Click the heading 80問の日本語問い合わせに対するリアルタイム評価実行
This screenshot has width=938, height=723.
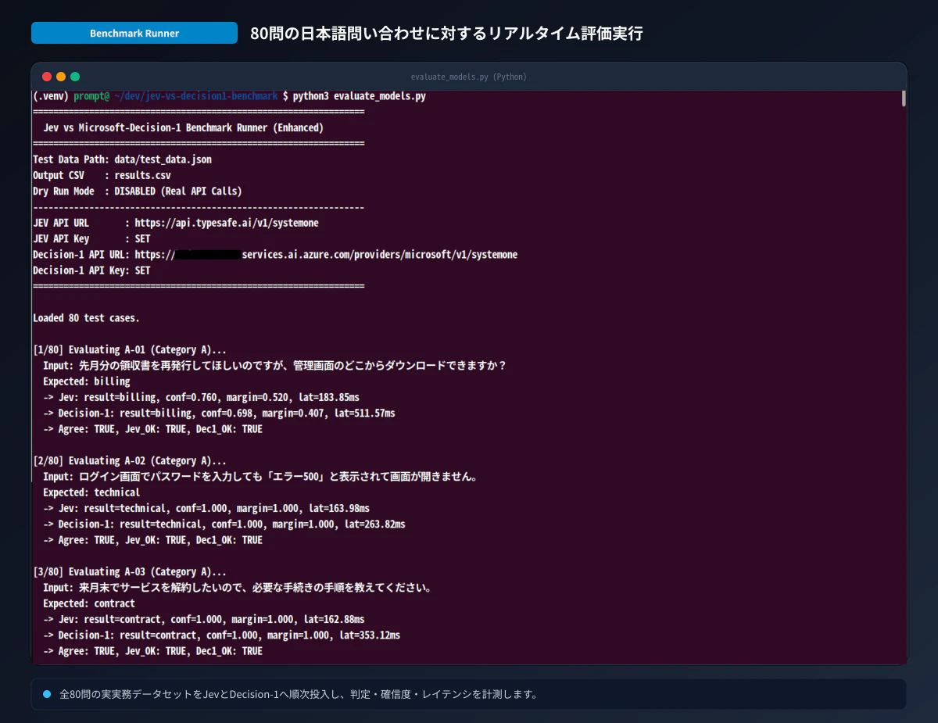pos(446,34)
